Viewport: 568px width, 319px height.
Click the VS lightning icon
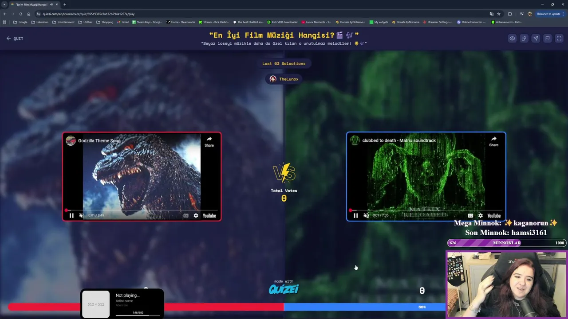284,173
